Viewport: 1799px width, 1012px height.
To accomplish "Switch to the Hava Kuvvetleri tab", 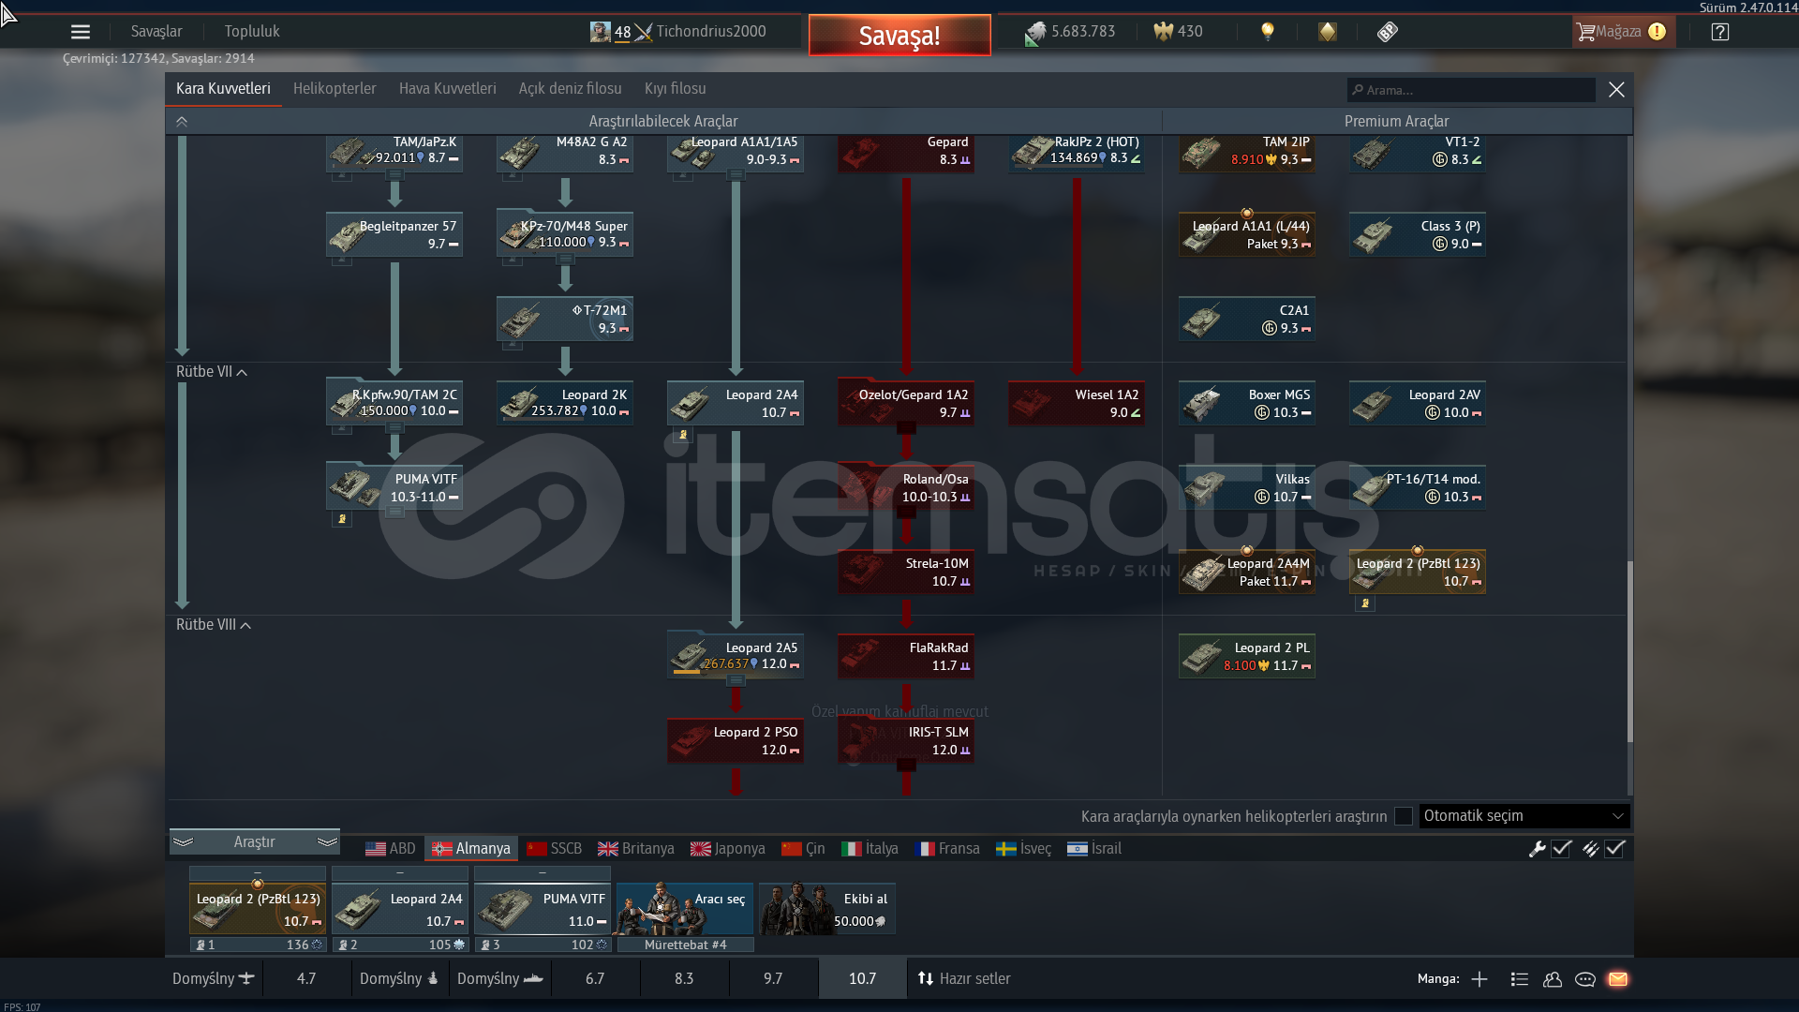I will point(448,89).
